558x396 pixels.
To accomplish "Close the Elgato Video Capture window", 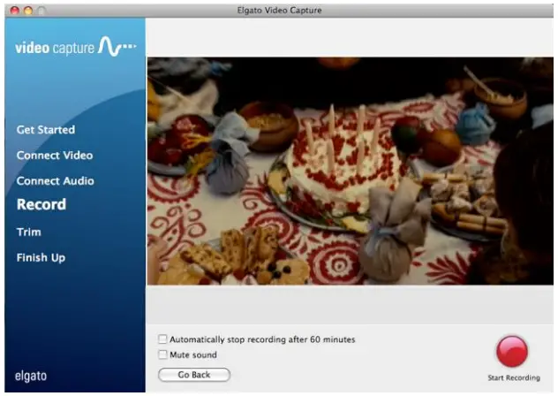I will 15,11.
